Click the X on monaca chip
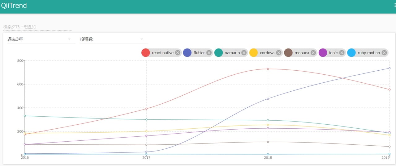Viewport: 396px width, 166px height. (x=313, y=53)
